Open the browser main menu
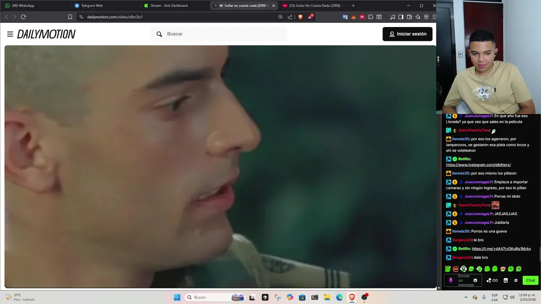This screenshot has width=541, height=304. point(434,17)
